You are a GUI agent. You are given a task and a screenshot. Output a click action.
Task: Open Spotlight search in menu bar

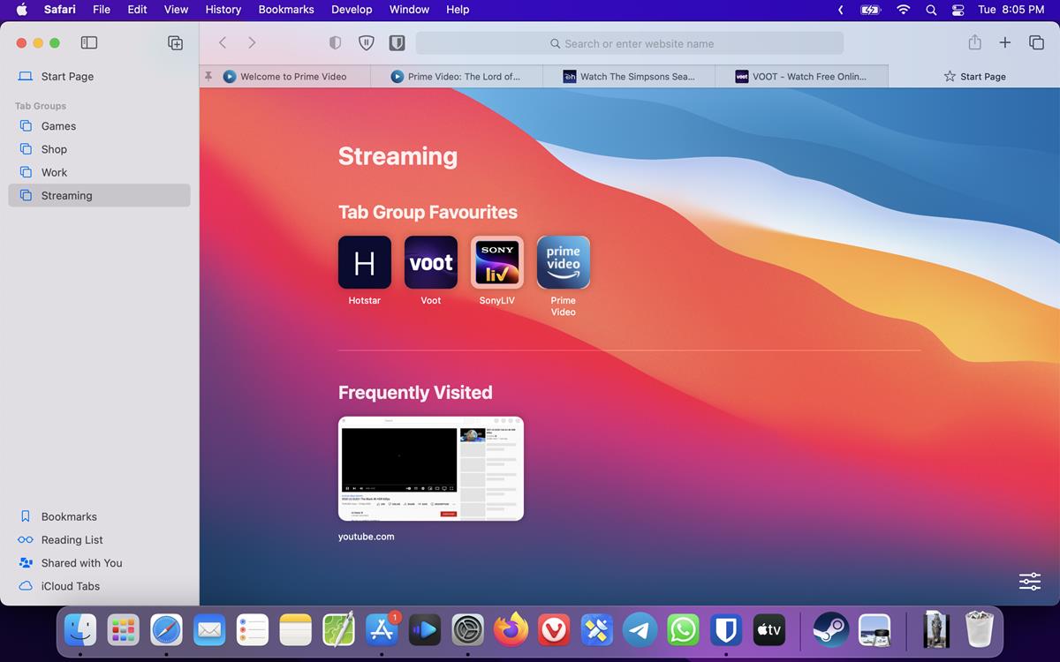point(931,10)
